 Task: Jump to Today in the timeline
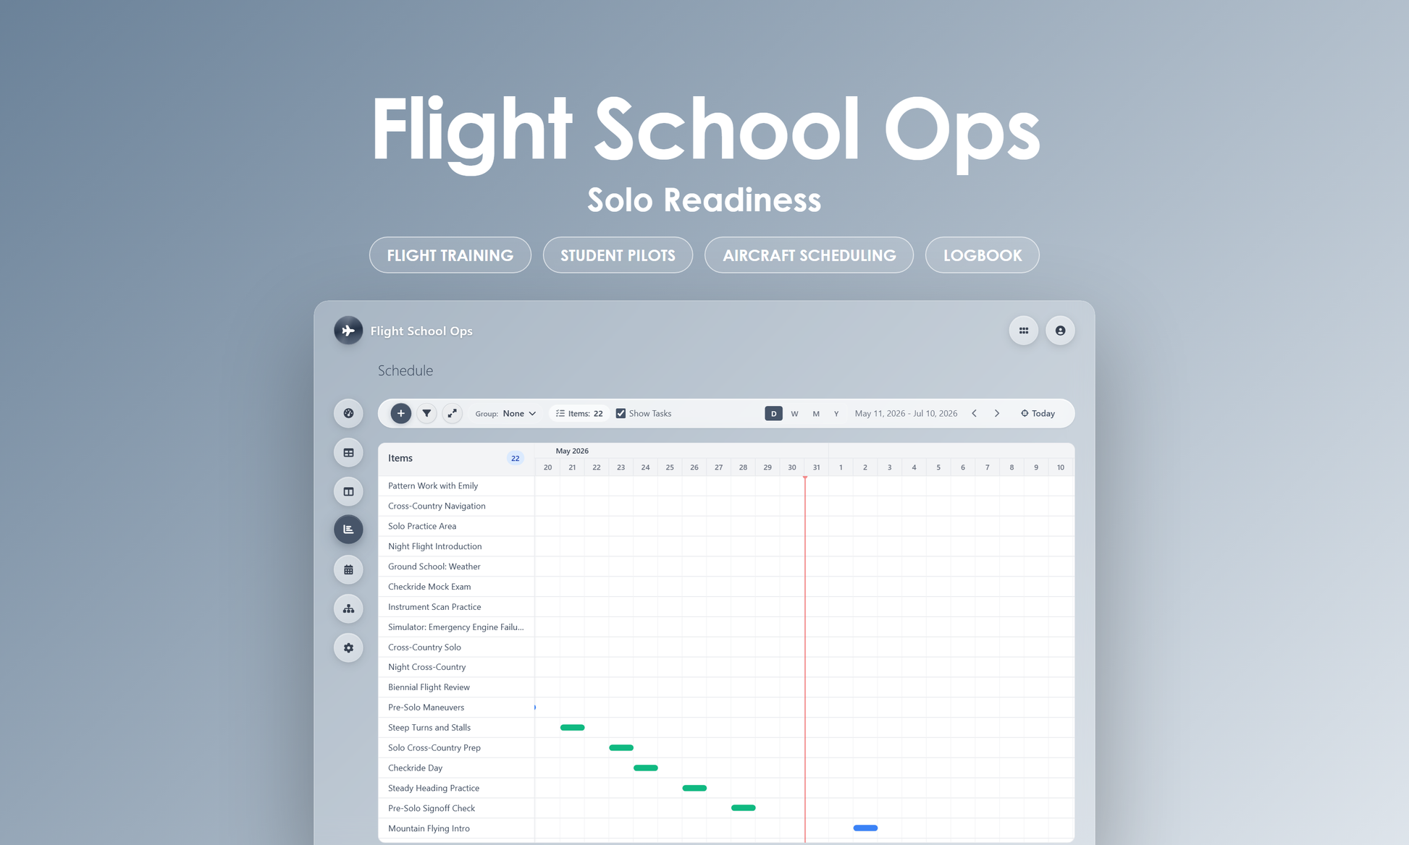tap(1038, 413)
